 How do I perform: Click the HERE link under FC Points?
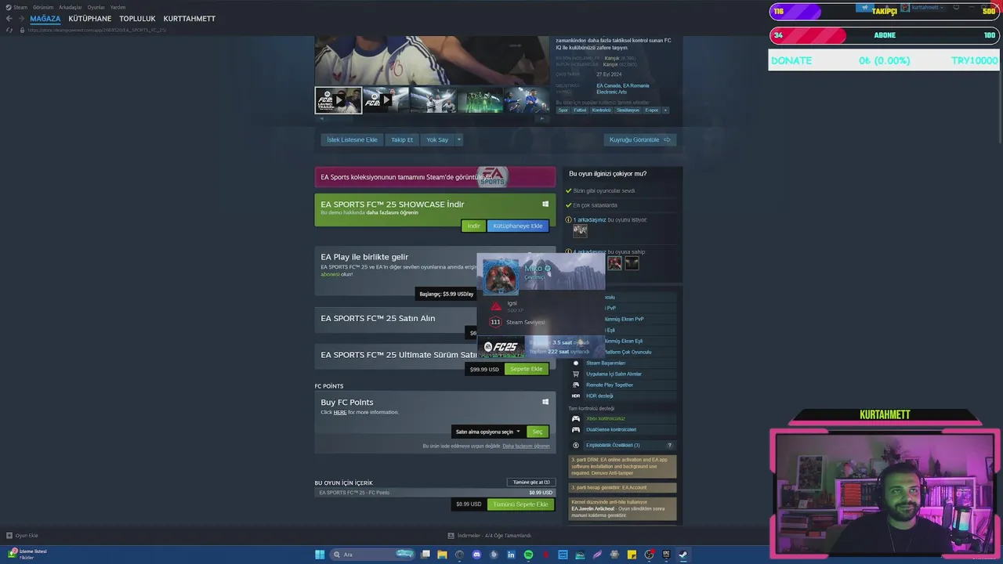[340, 412]
